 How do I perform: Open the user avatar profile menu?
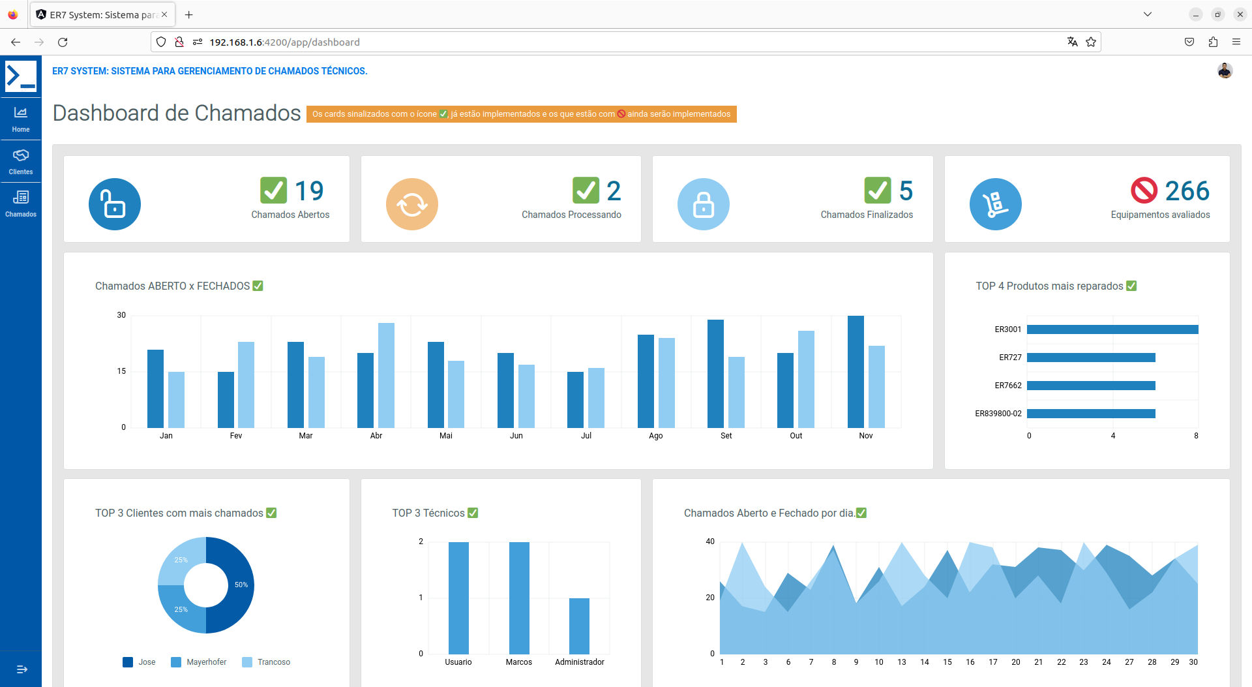pos(1225,71)
